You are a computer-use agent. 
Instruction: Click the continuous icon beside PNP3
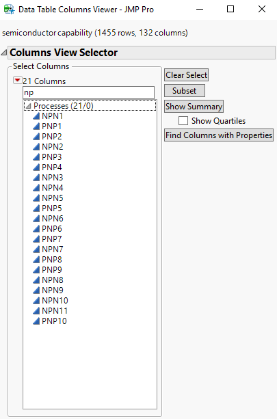tap(36, 157)
